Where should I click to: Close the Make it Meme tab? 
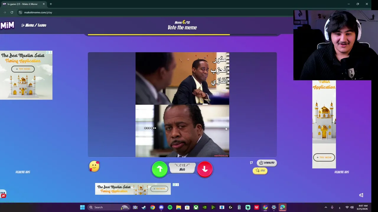[x=44, y=4]
